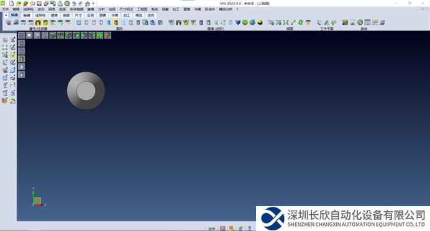Click the earth globe sphere icon
Screen dimensions: 430x231
pyautogui.click(x=252, y=22)
